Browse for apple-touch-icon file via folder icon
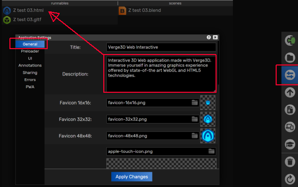 [x=212, y=151]
